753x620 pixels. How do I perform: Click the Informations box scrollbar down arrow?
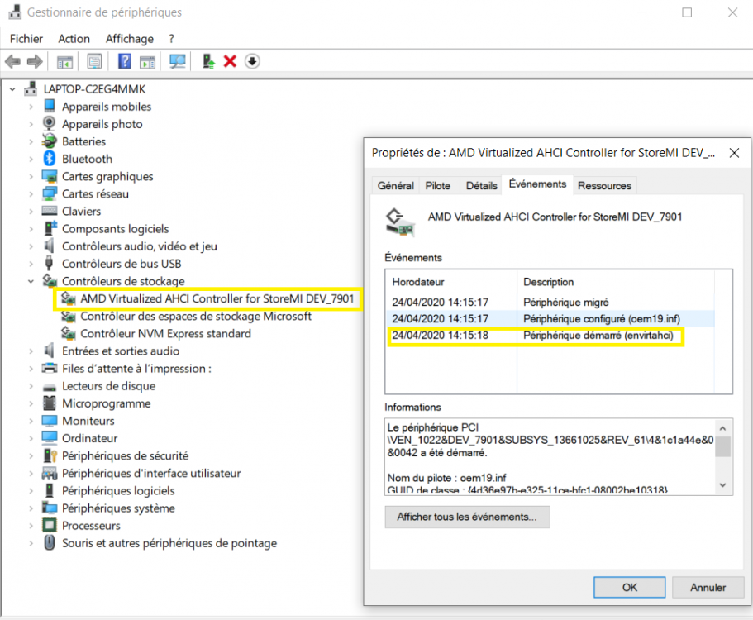722,486
